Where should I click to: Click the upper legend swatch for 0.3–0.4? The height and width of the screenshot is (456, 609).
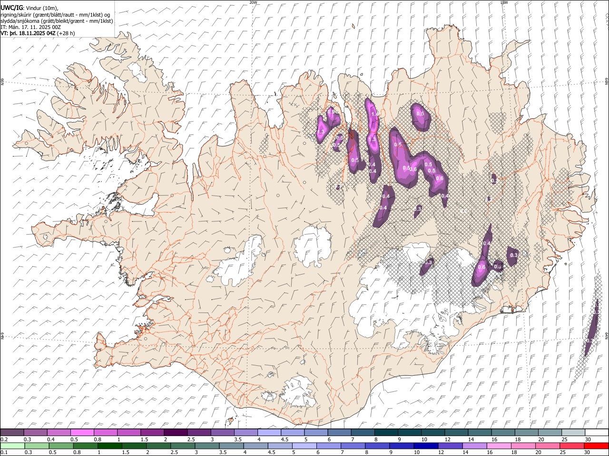(x=35, y=432)
